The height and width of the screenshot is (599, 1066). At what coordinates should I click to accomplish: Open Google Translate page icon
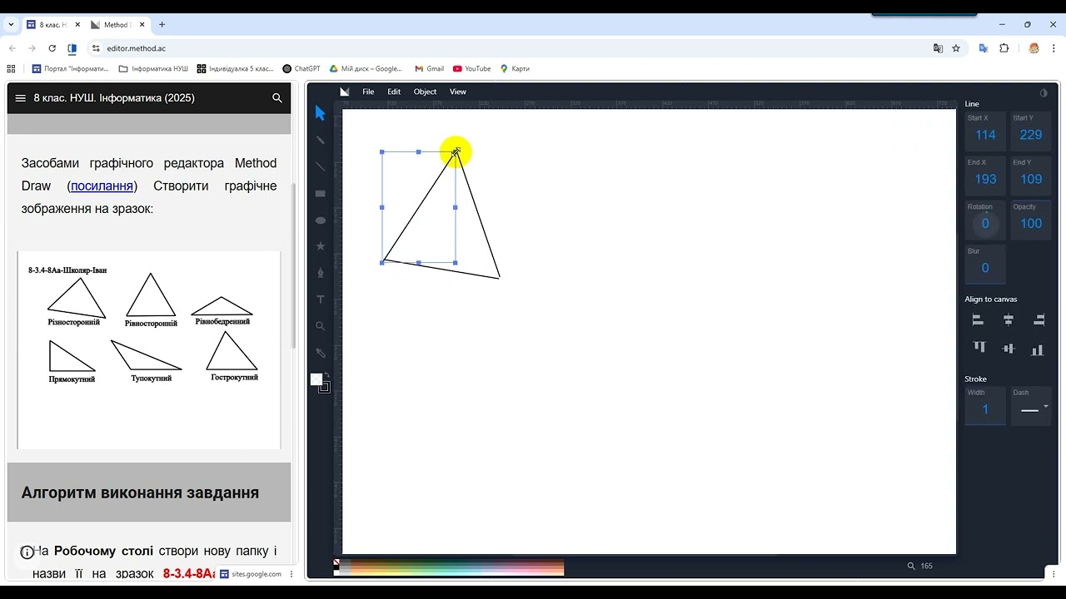tap(939, 48)
